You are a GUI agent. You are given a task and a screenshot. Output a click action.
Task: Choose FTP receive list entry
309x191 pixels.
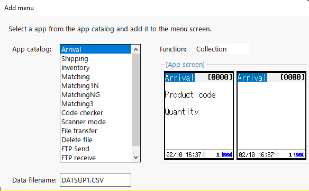(96, 158)
